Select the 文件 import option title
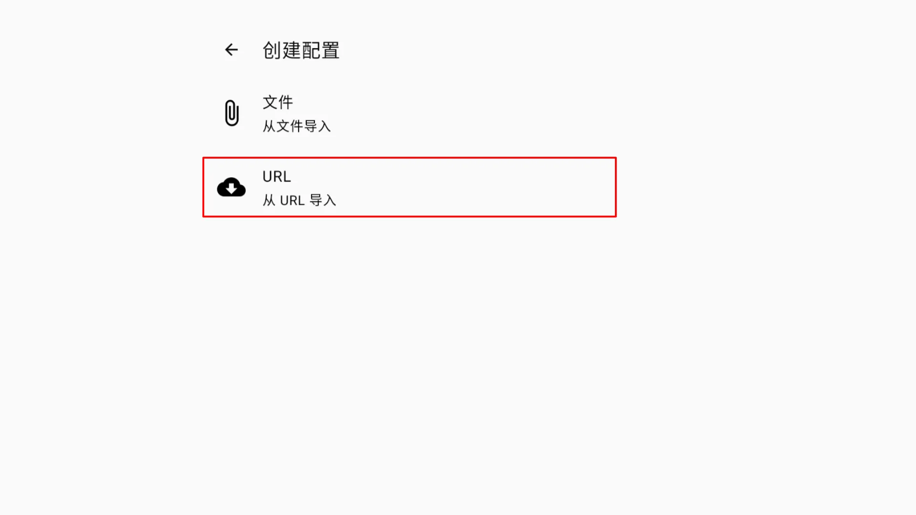The image size is (916, 515). point(278,102)
